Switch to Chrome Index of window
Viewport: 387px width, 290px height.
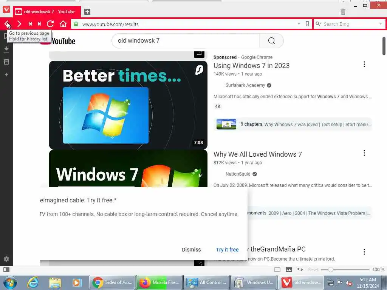(112, 282)
